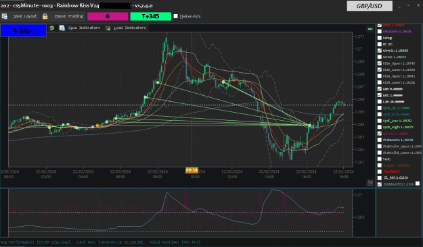
Task: Click the Save Layout disk icon
Action: (x=5, y=16)
